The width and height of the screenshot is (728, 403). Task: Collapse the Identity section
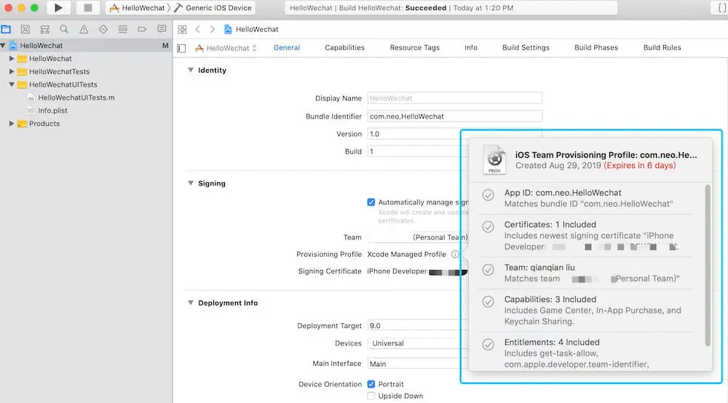(190, 70)
